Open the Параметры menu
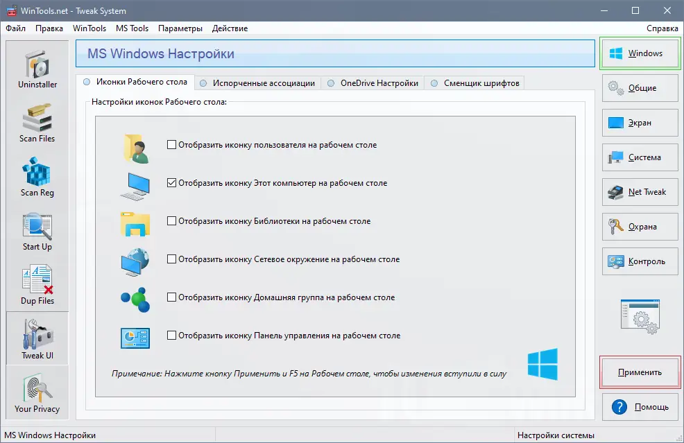 click(180, 28)
